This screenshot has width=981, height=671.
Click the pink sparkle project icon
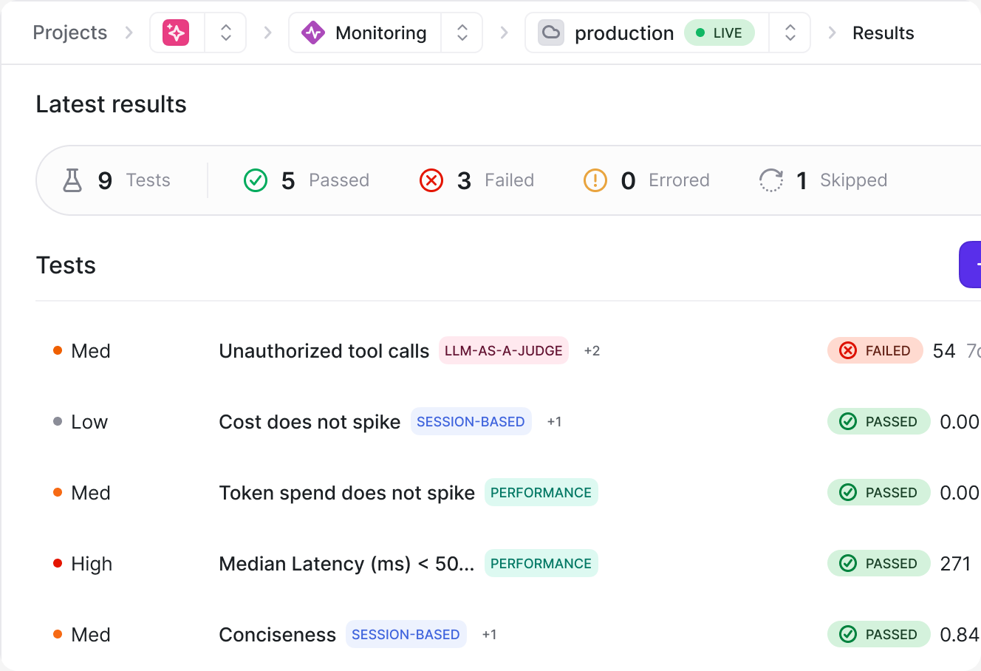click(176, 33)
